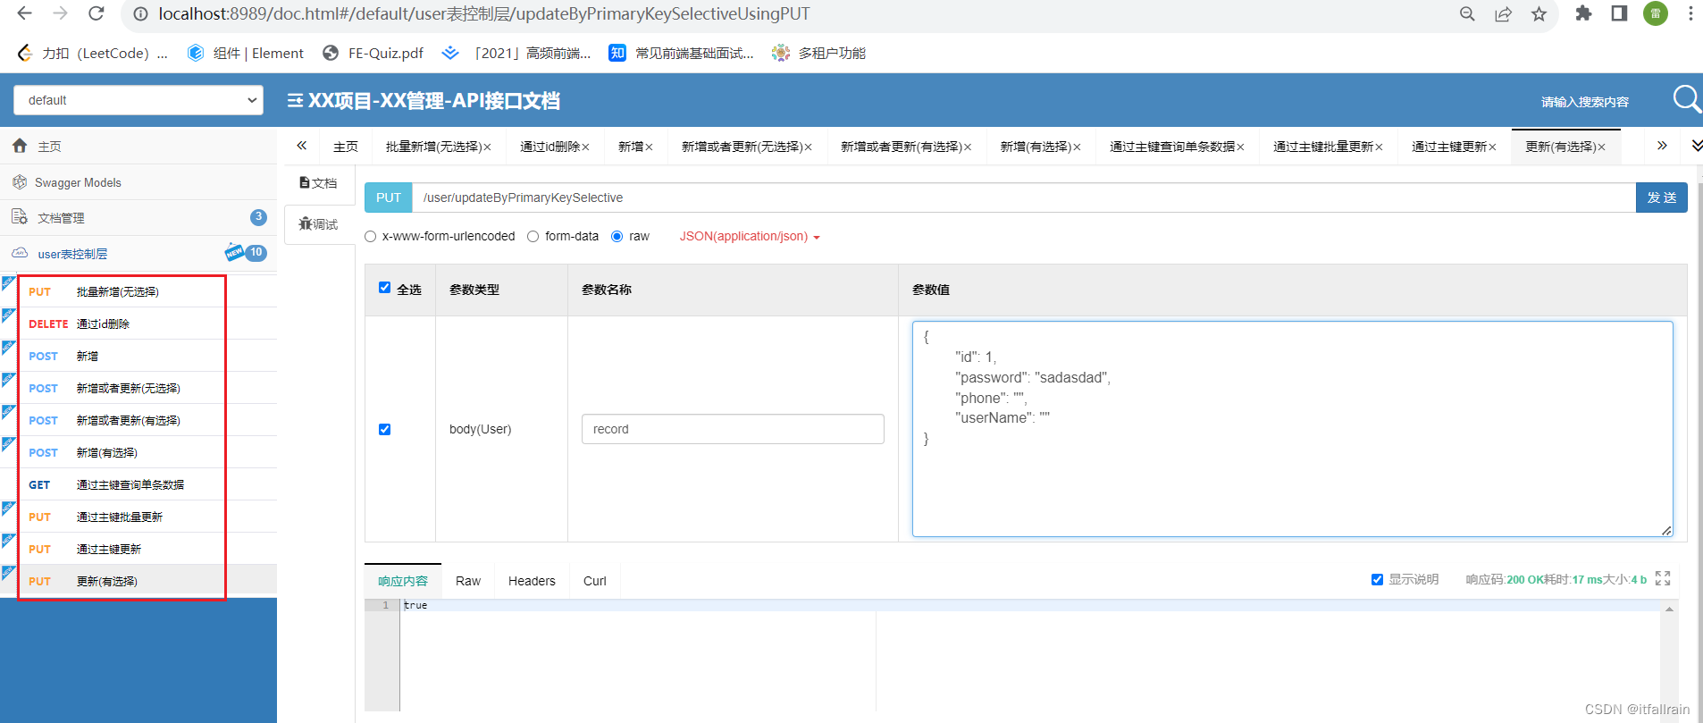This screenshot has height=723, width=1703.
Task: Close the 通过id删除 tab
Action: [585, 147]
